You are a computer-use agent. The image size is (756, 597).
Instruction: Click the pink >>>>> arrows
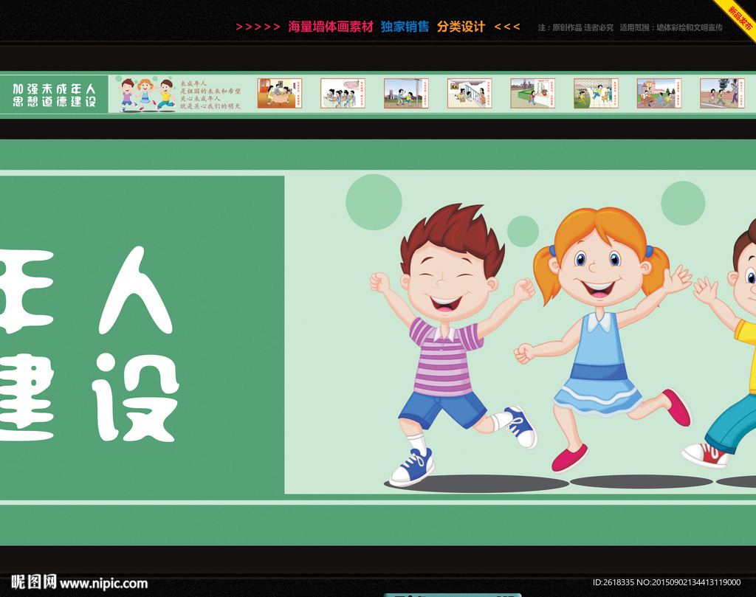tap(258, 27)
